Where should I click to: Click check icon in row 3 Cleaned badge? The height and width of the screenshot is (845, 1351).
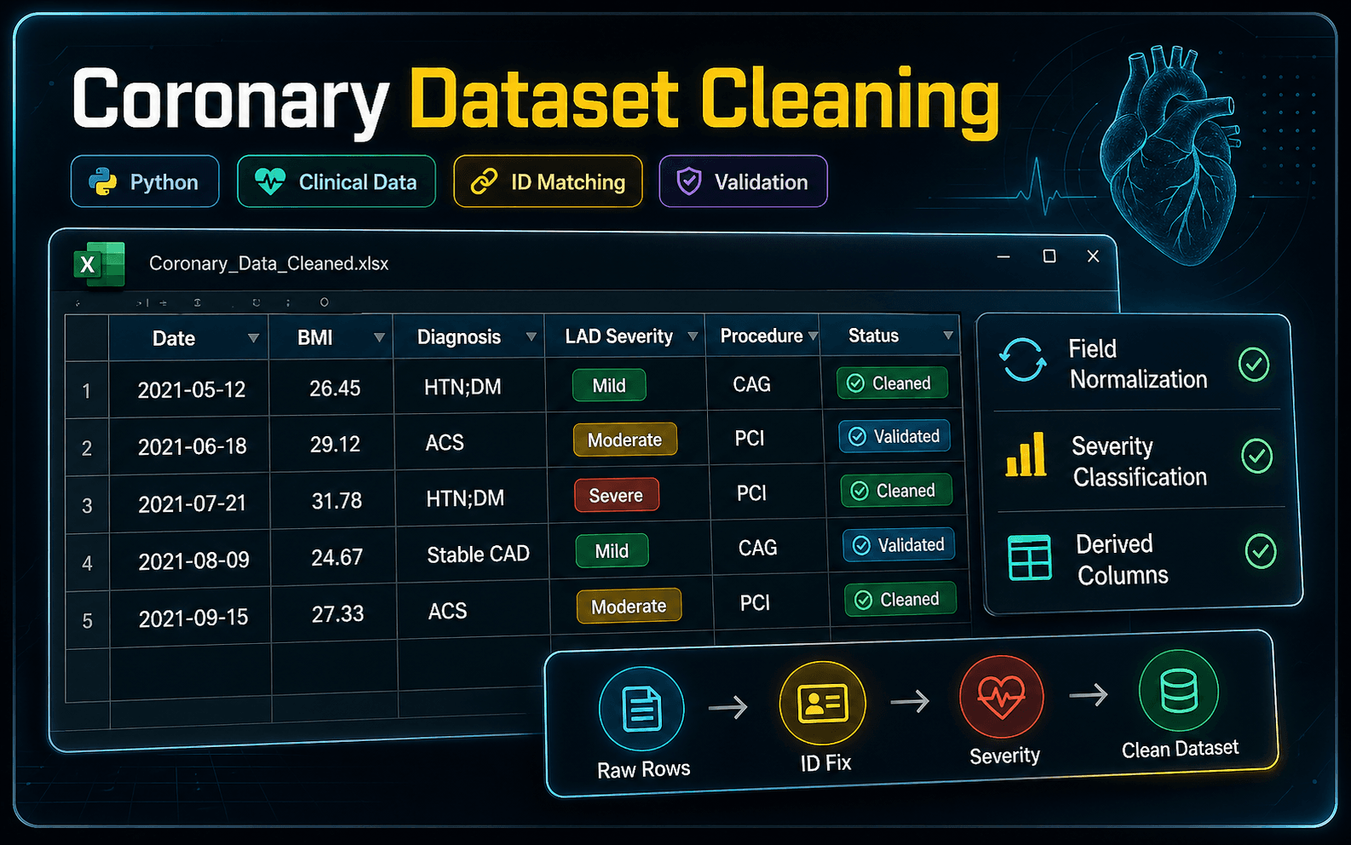[x=859, y=491]
